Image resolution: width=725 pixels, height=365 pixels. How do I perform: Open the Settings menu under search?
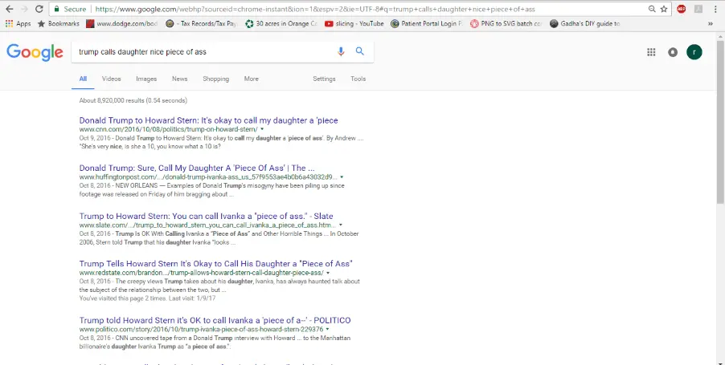[x=324, y=79]
